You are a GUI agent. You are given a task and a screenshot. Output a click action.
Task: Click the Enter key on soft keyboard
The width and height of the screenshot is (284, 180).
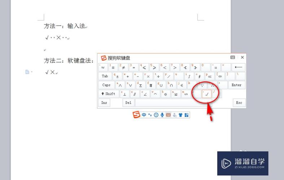click(x=236, y=85)
